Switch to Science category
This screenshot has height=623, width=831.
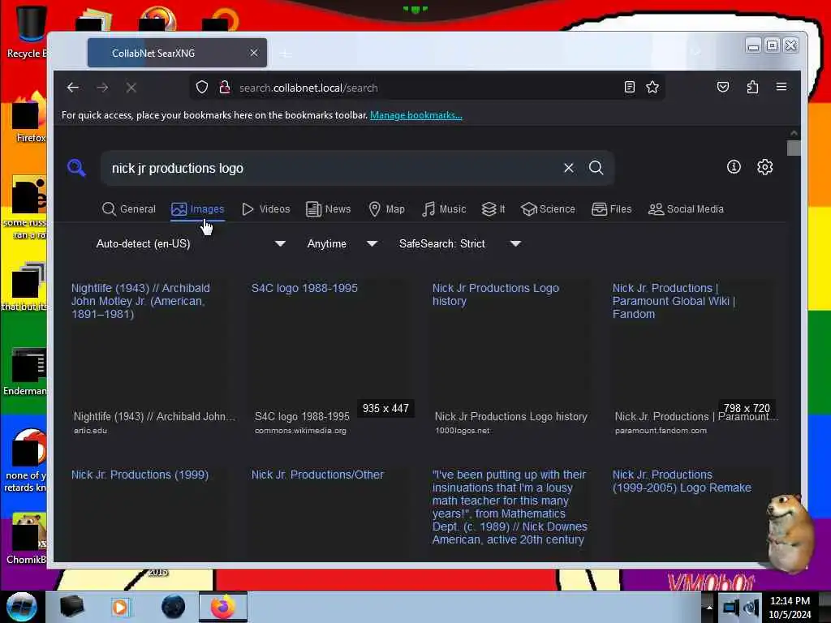[x=548, y=209]
